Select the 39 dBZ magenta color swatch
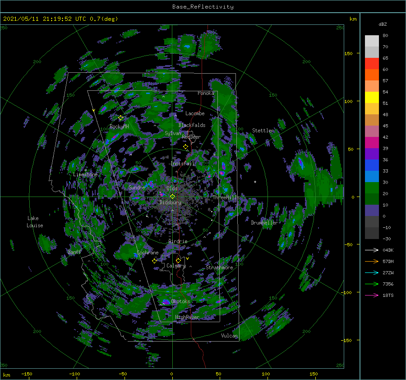 (372, 142)
